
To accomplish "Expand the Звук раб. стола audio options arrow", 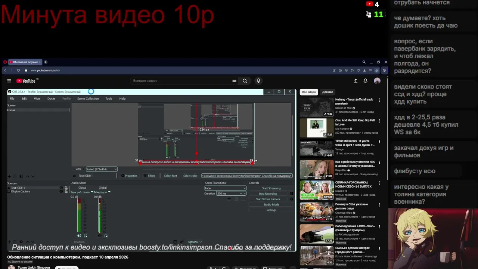I will pyautogui.click(x=92, y=192).
